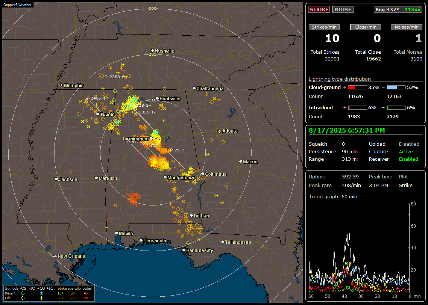Click the 15+ strike age color code

coord(61,293)
